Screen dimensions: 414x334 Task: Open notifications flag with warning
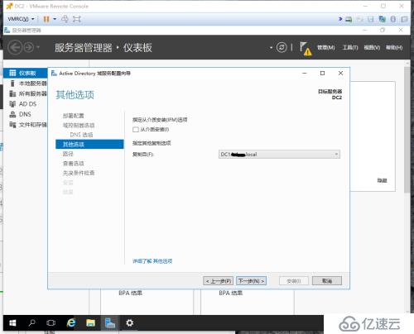(x=306, y=48)
